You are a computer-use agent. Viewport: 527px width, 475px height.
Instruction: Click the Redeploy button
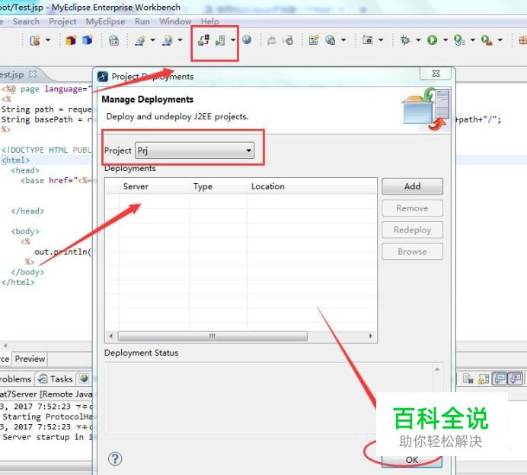point(413,230)
